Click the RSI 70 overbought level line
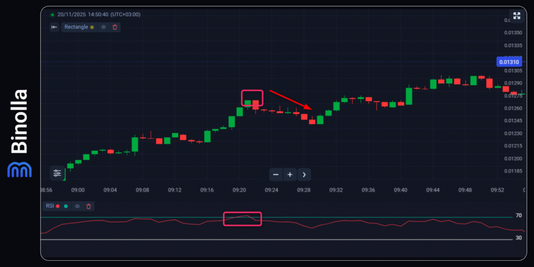The image size is (534, 267). point(365,217)
